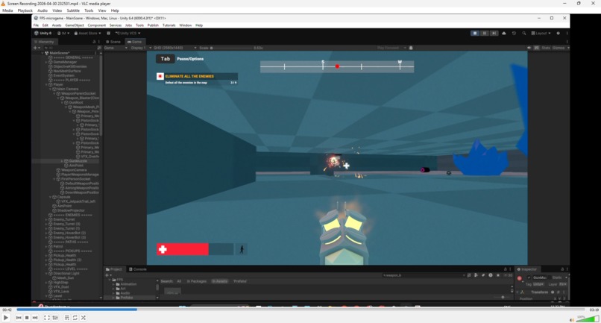The height and width of the screenshot is (323, 601).
Task: Toggle the VLC playlist view
Action: tap(66, 318)
